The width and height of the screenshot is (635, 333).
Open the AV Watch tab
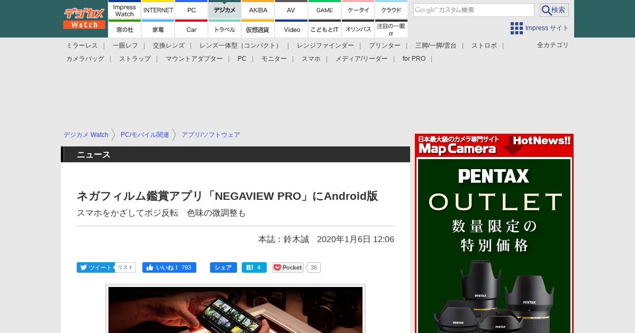(x=292, y=10)
